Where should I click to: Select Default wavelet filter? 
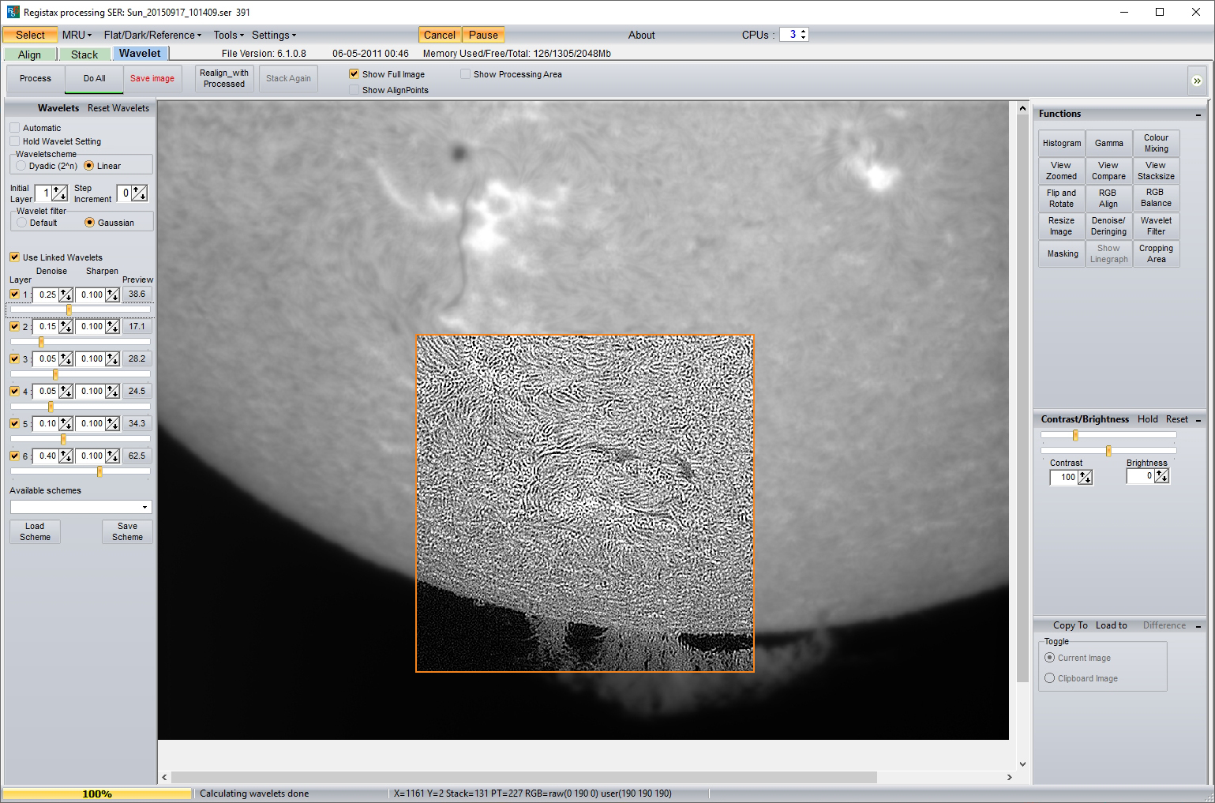point(22,223)
